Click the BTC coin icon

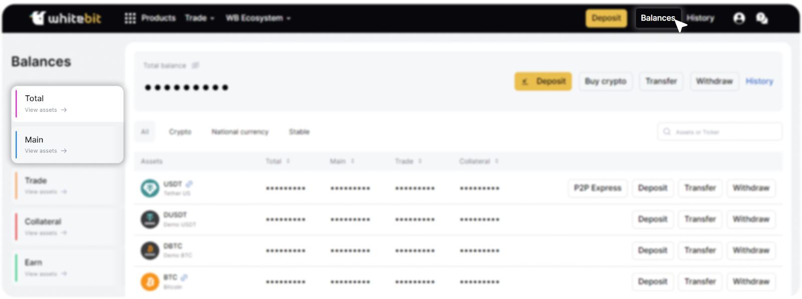point(150,281)
